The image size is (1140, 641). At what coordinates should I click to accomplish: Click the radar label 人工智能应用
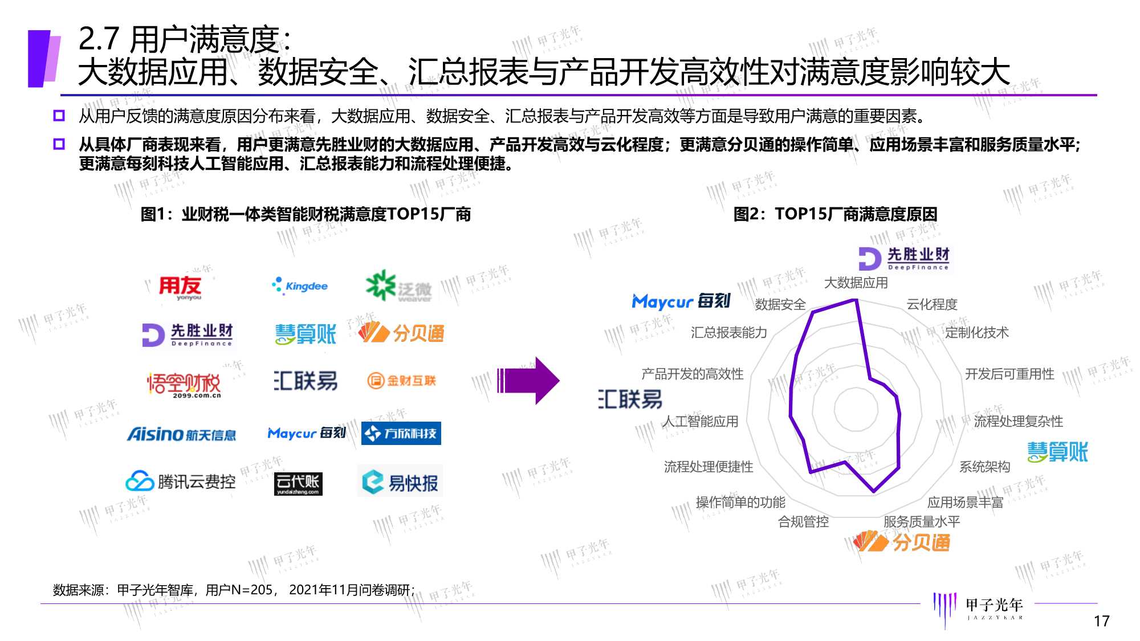(x=700, y=421)
